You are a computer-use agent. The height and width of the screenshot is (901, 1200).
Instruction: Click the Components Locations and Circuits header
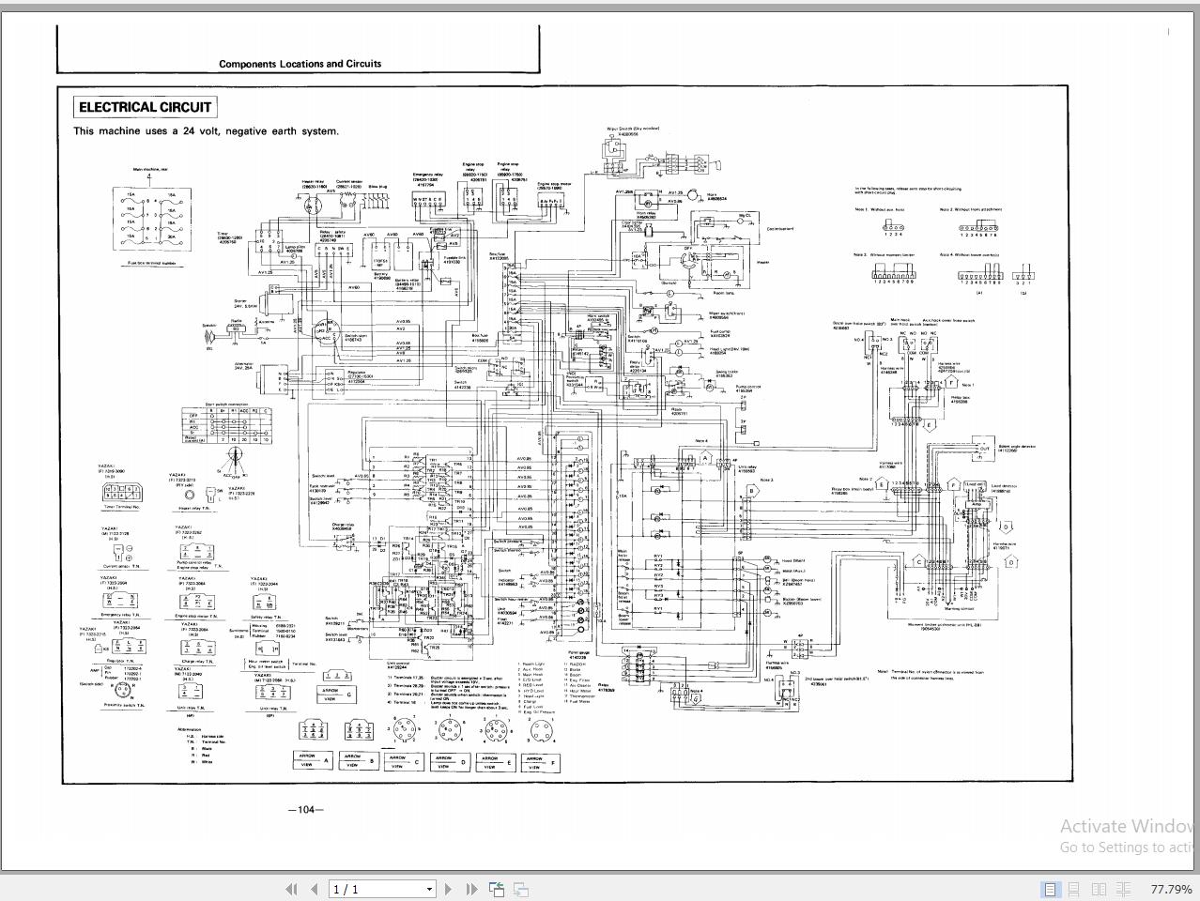(x=300, y=64)
